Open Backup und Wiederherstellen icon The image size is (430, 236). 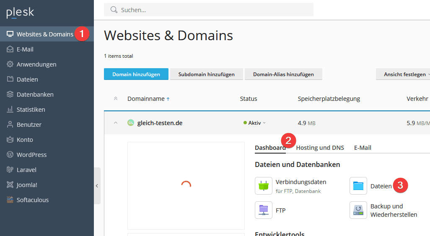pos(358,210)
